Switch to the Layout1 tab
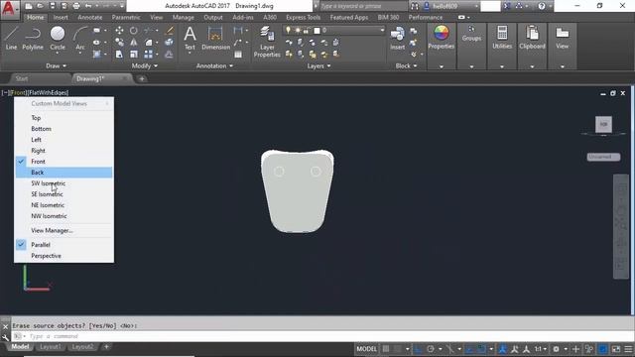 tap(51, 347)
